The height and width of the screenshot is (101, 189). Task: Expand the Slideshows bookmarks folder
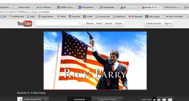[x=119, y=17]
